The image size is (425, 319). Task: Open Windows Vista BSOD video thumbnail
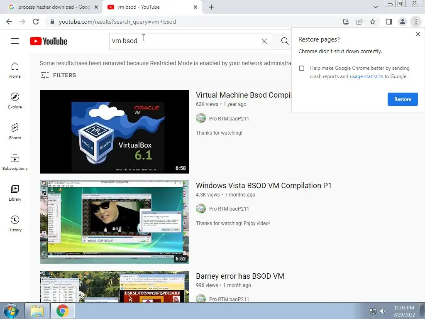115,222
